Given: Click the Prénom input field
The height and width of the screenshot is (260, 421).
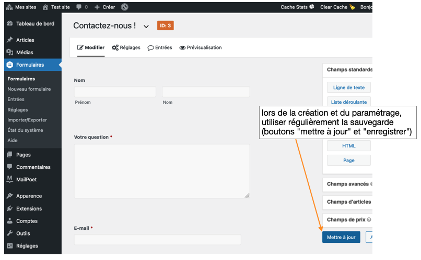Looking at the screenshot, I should click(115, 92).
